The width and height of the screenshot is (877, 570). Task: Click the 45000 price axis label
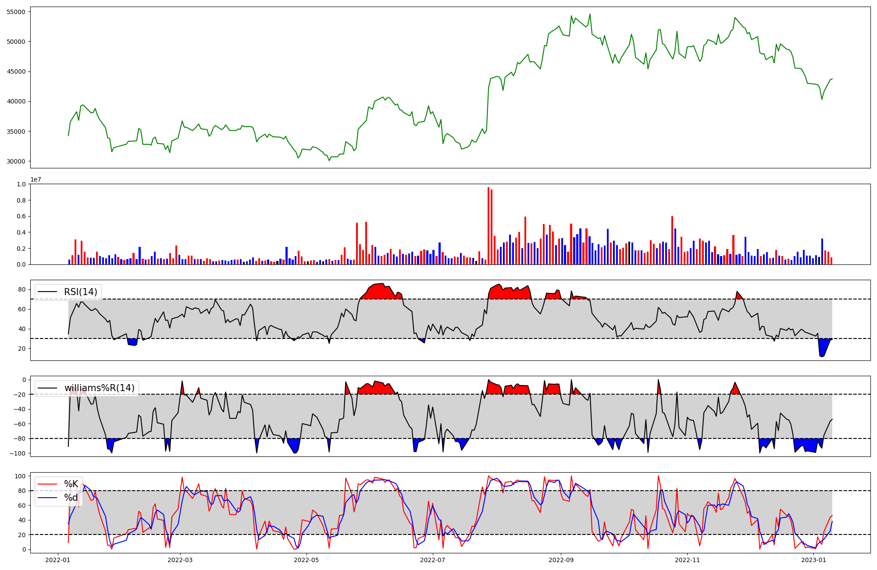(16, 71)
